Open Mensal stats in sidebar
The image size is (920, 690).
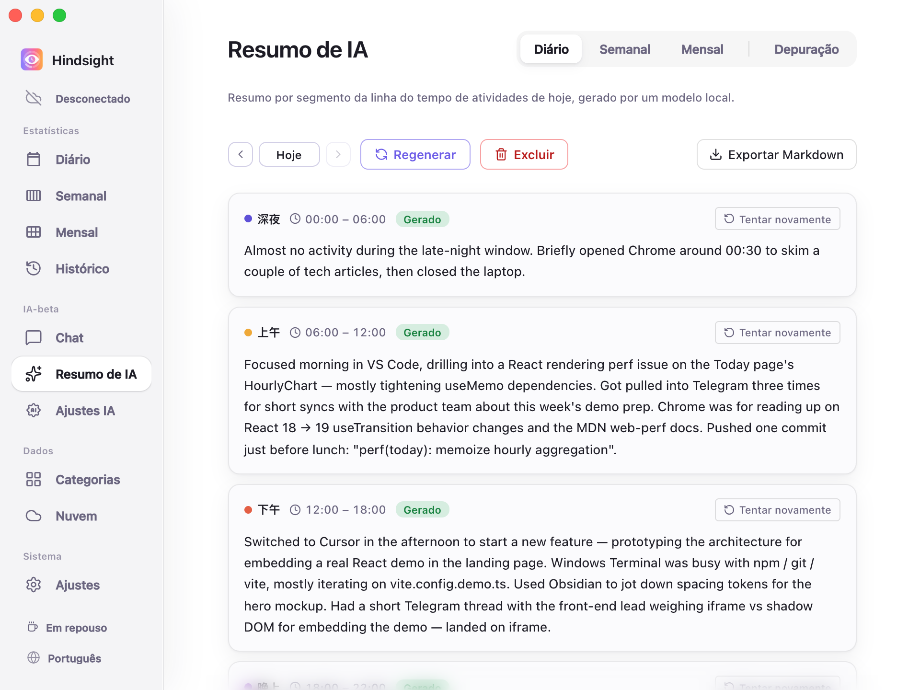click(81, 232)
